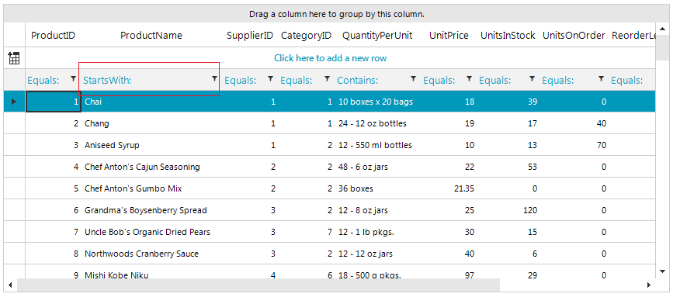Sort by the UnitPrice column header
673x297 pixels.
click(449, 36)
